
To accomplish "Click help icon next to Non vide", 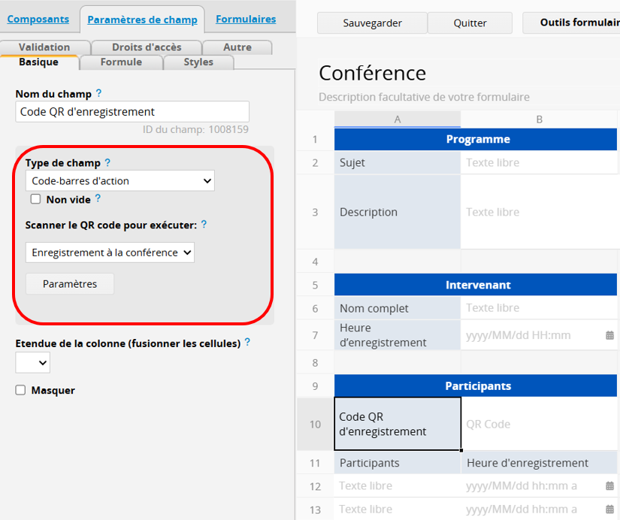I will [x=98, y=199].
